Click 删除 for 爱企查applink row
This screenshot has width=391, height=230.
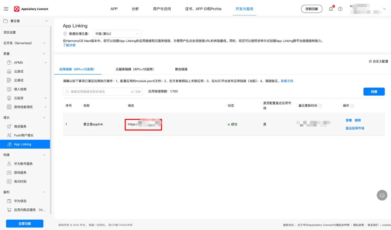tap(358, 120)
